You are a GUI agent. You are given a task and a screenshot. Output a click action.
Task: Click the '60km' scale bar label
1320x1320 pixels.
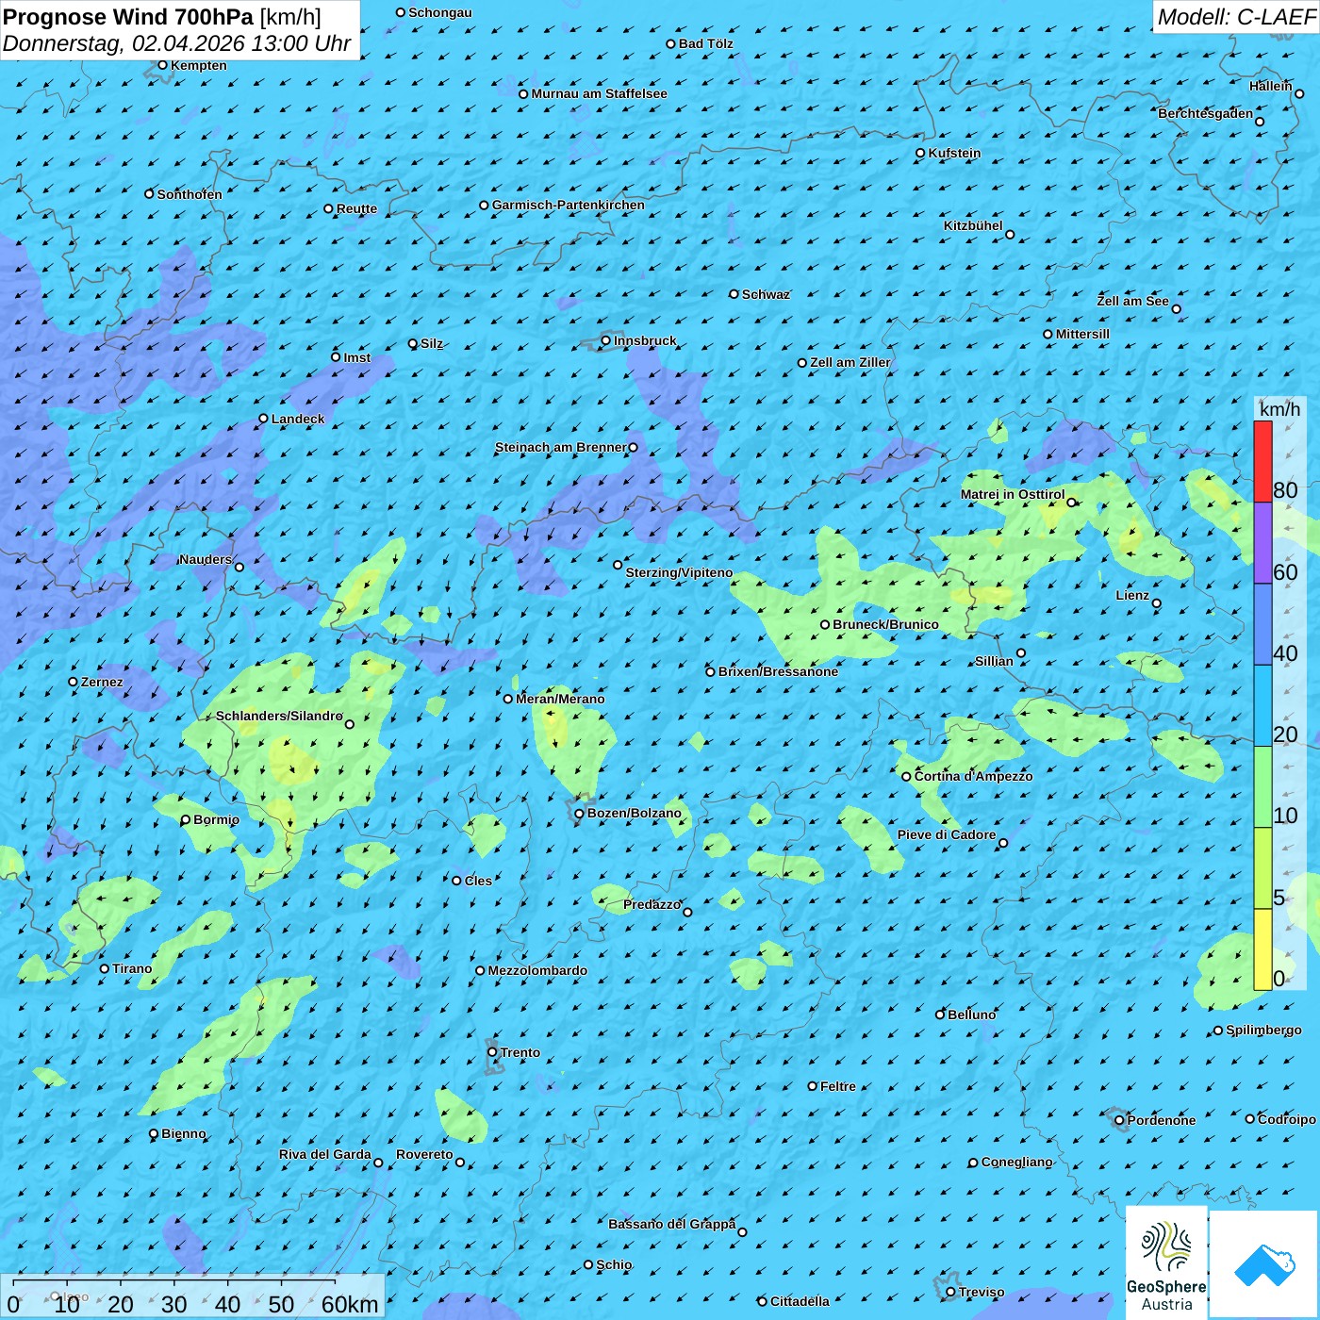point(350,1304)
